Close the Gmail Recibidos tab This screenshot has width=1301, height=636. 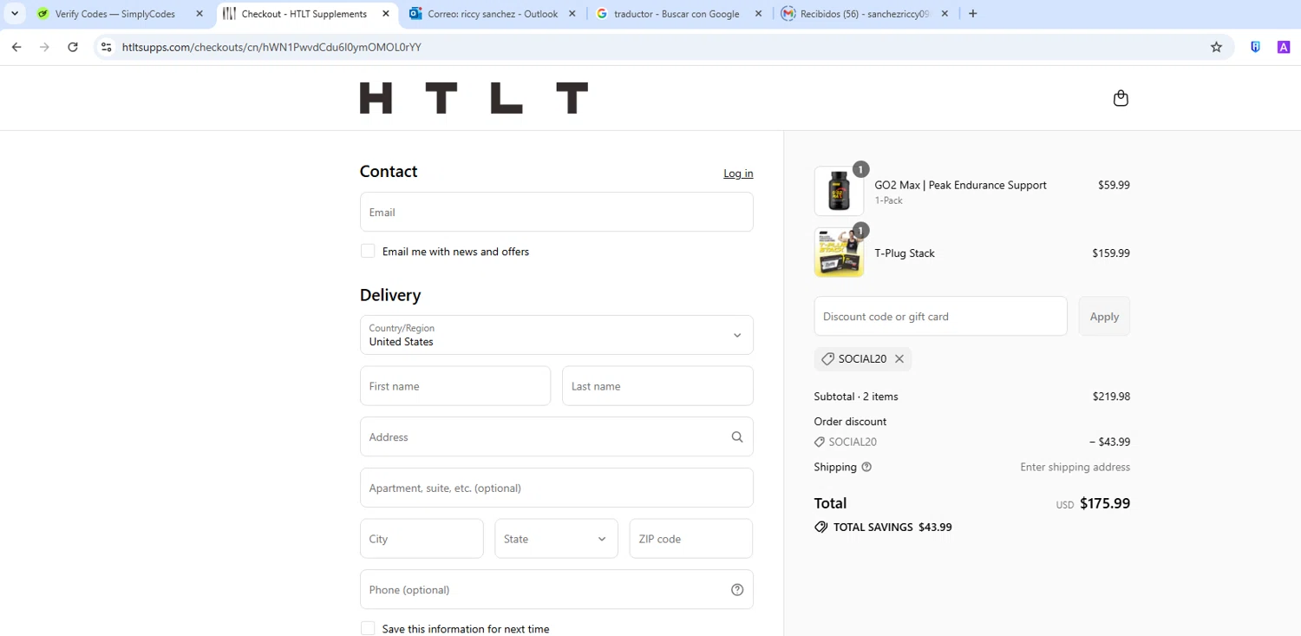point(945,14)
